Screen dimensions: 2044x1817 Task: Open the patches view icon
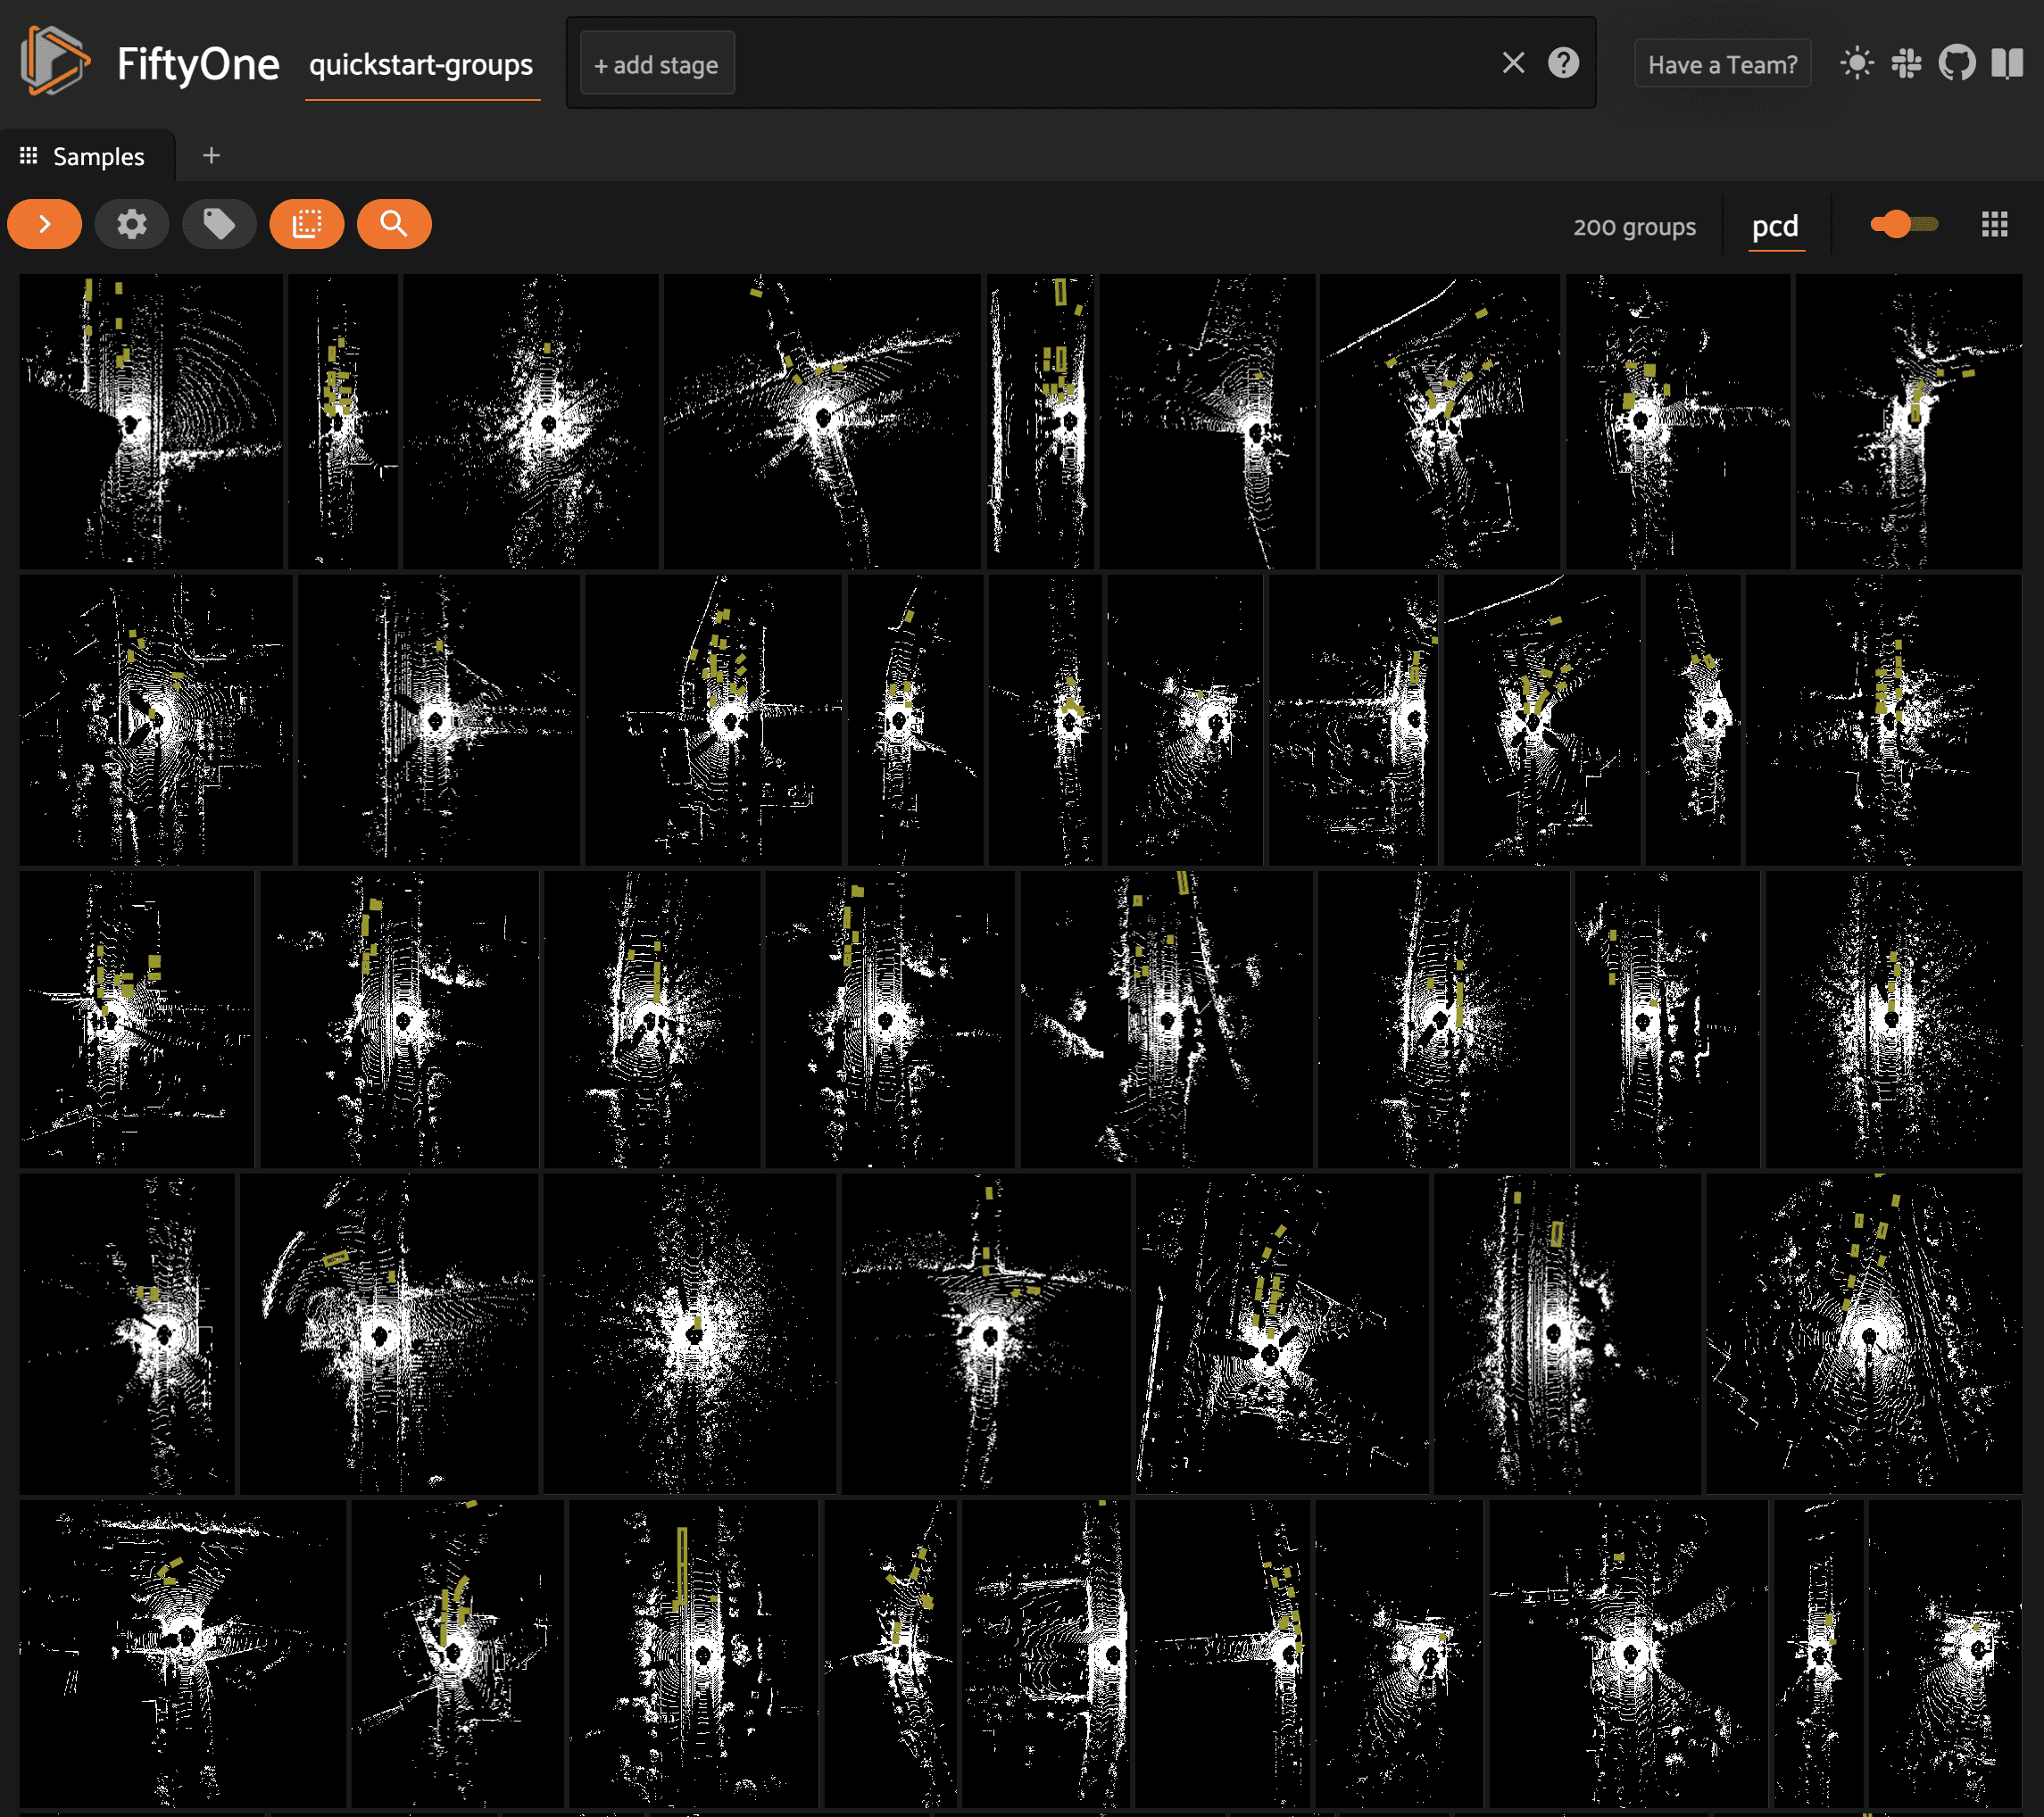coord(306,224)
